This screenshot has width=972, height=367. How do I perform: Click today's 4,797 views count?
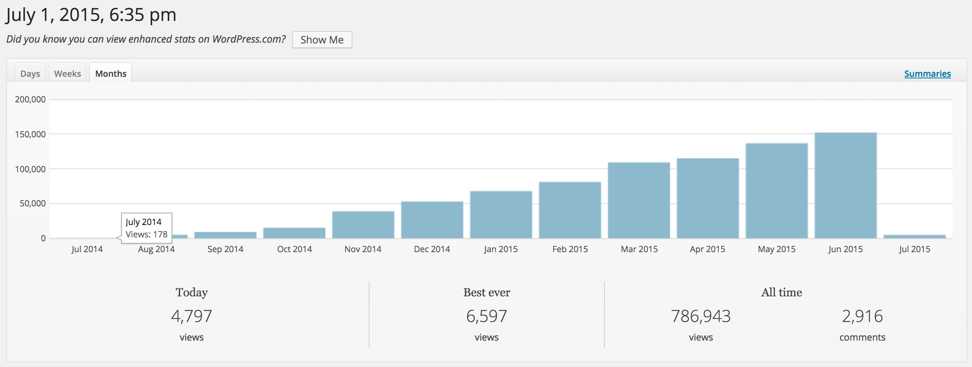(191, 316)
